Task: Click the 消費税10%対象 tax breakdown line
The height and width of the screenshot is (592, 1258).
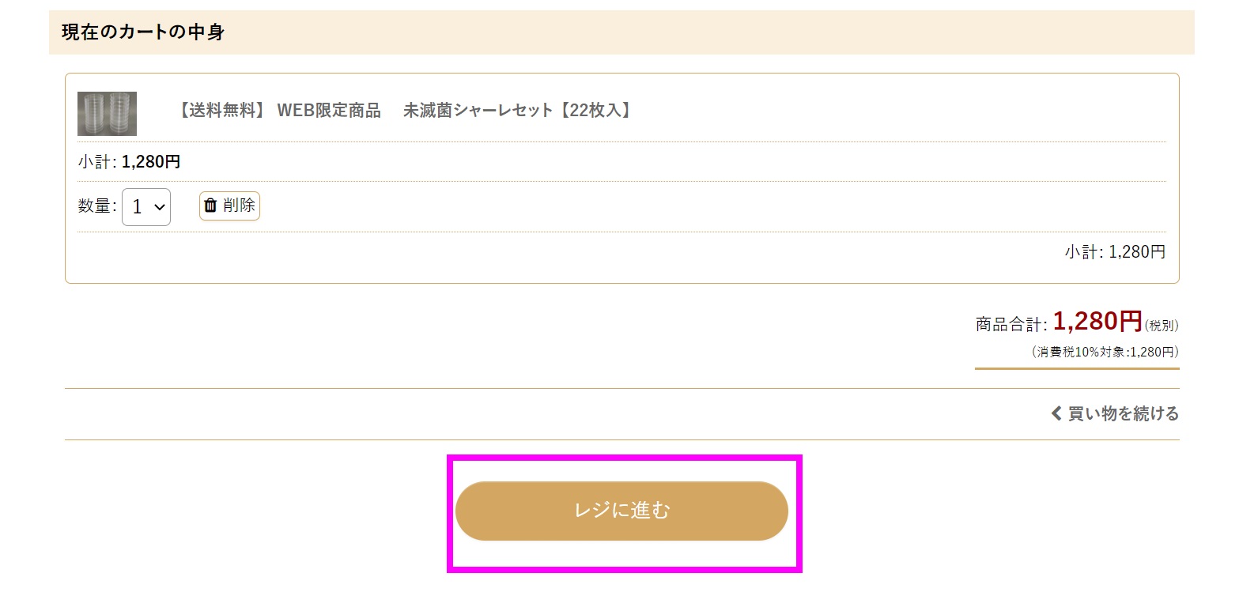Action: click(x=1105, y=352)
